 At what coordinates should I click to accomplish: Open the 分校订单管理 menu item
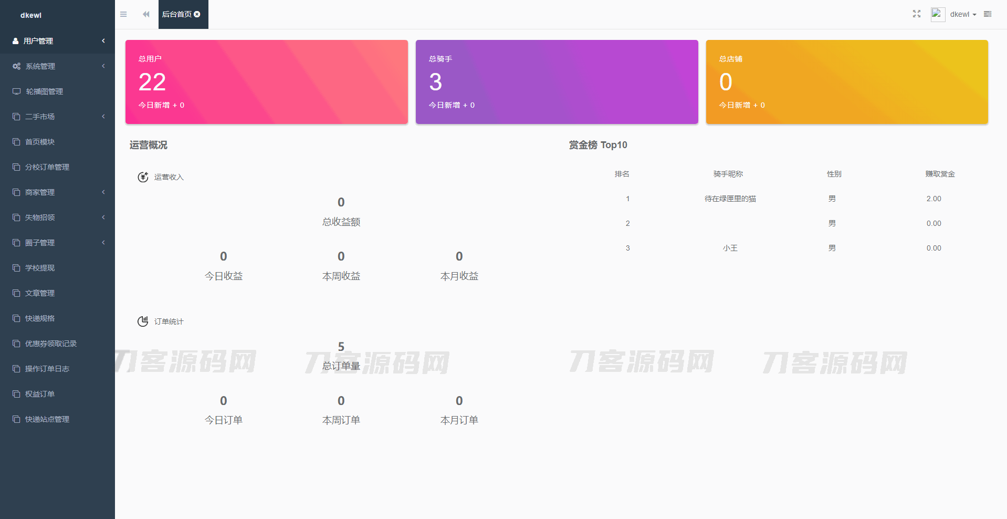pyautogui.click(x=47, y=167)
